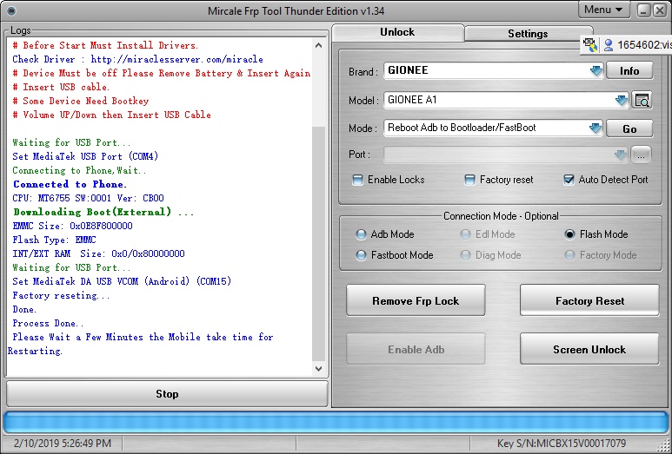
Task: Switch to the Unlock tab
Action: (x=397, y=32)
